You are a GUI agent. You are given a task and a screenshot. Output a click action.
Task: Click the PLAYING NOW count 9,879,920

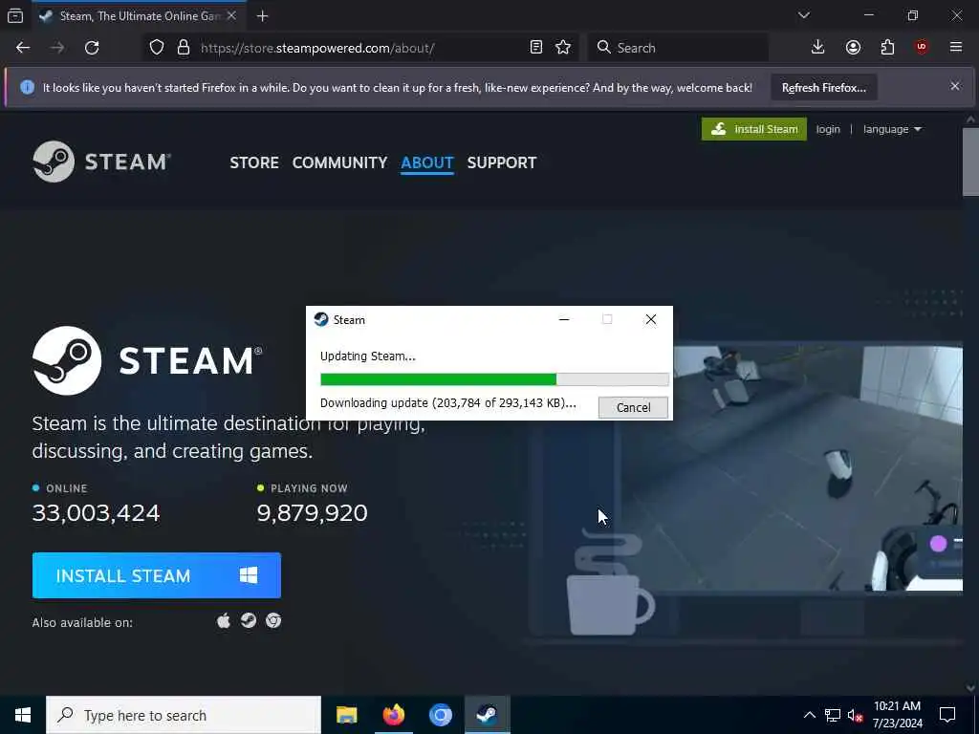[x=313, y=513]
